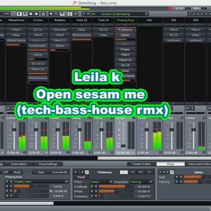211x211 pixels.
Task: Open the Master Track routing dropdown
Action: click(41, 181)
